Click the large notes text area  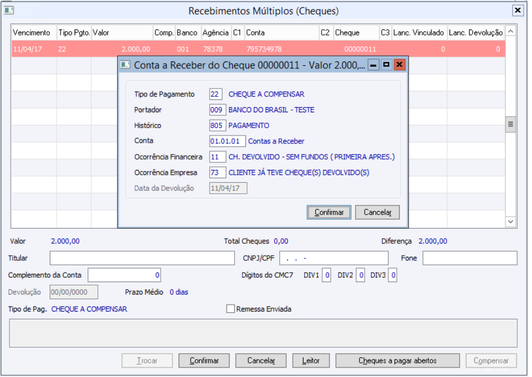(x=263, y=333)
